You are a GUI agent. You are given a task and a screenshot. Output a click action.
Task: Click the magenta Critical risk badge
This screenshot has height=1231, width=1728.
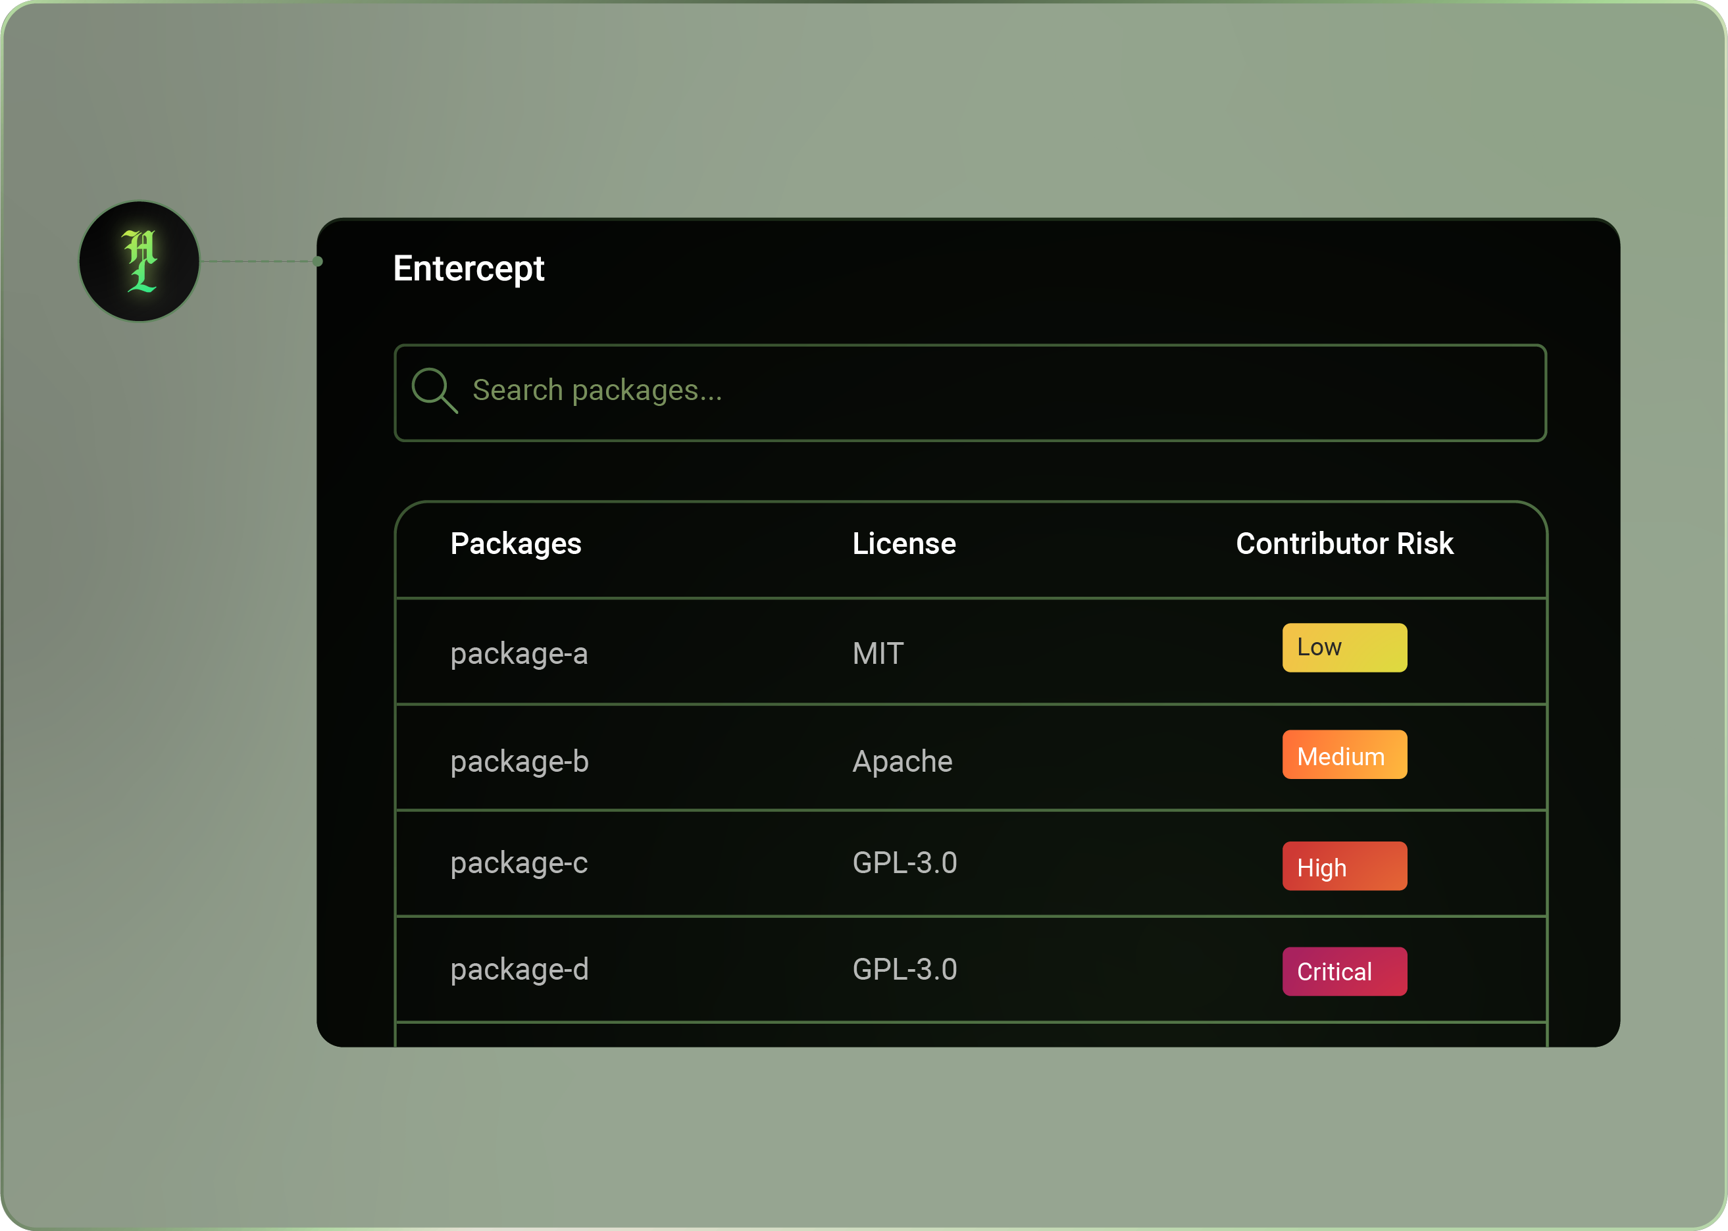(1344, 971)
